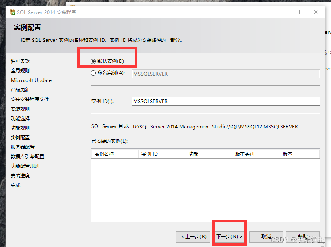Click the 实例 ID(I) input field
The height and width of the screenshot is (247, 331).
(x=226, y=101)
